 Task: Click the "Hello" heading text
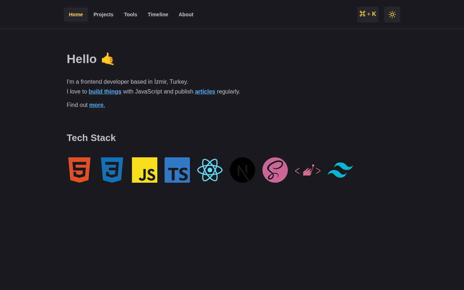[x=82, y=59]
